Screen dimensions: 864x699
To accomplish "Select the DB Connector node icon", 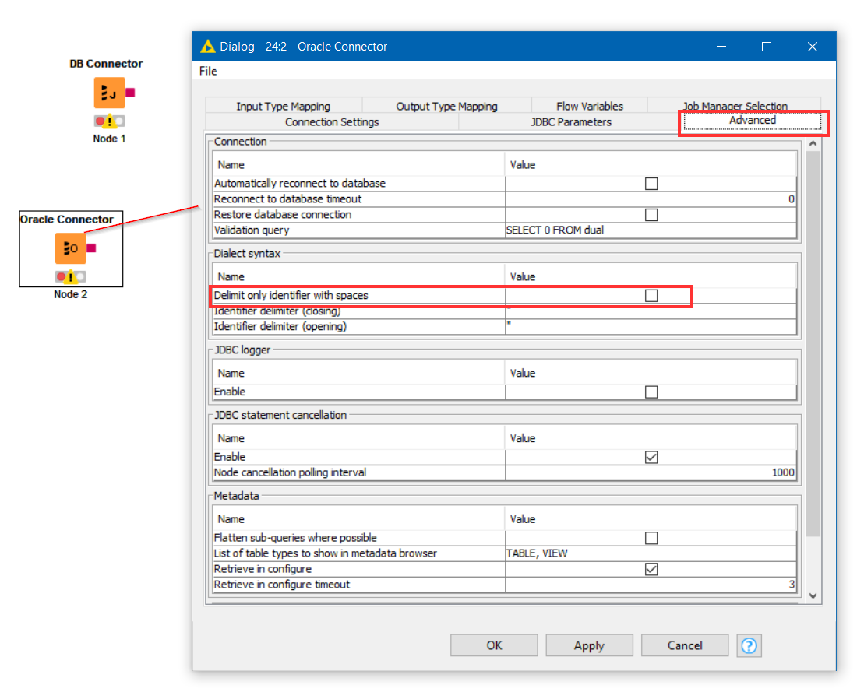I will point(109,93).
